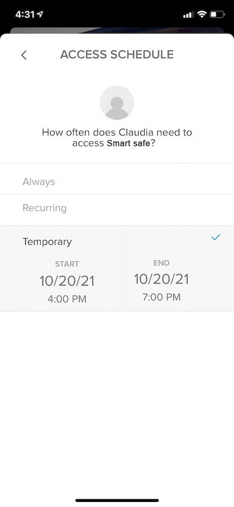Tap the 4:31 clock in status bar

25,15
